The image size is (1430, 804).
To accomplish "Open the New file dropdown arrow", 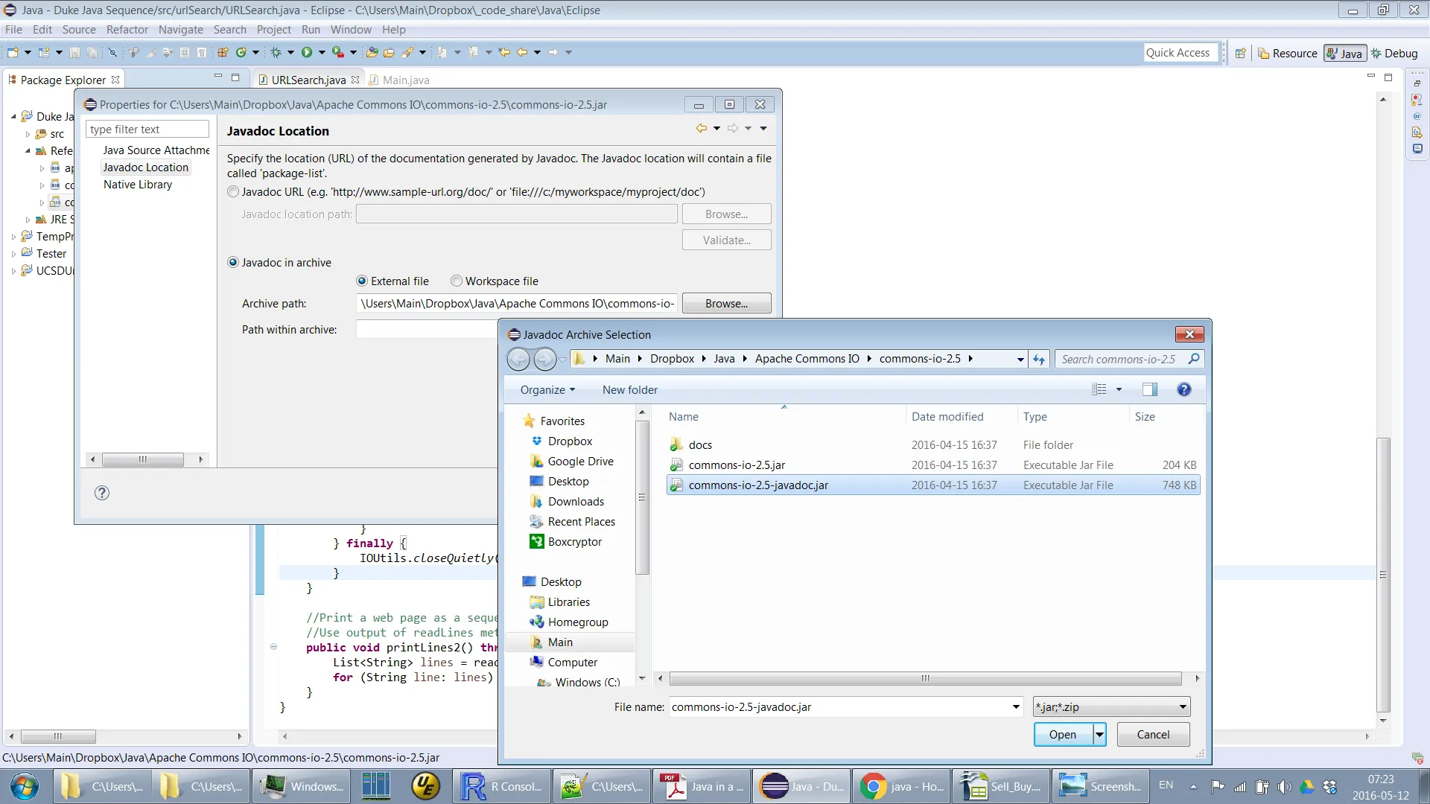I will [28, 52].
